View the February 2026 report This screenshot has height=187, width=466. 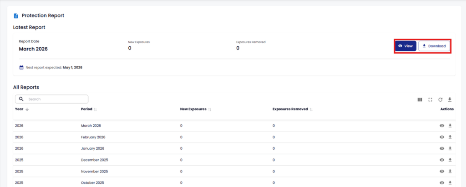[442, 137]
